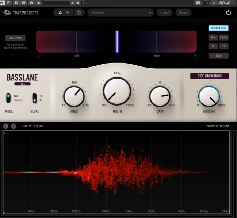Open the info icon below MODE
This screenshot has height=218, width=237.
(6, 126)
